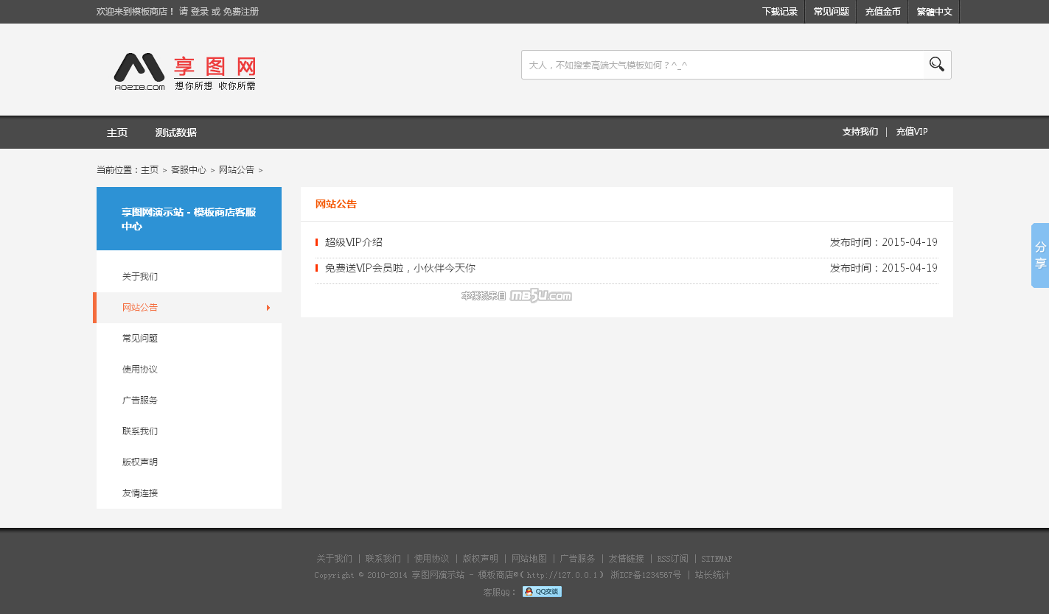Click the arrow beside 网站公告 in sidebar

[268, 308]
